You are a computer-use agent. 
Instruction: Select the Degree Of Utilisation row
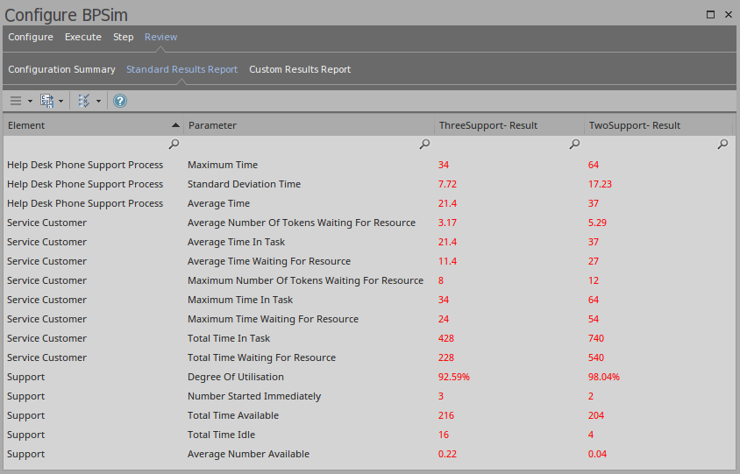(x=235, y=377)
